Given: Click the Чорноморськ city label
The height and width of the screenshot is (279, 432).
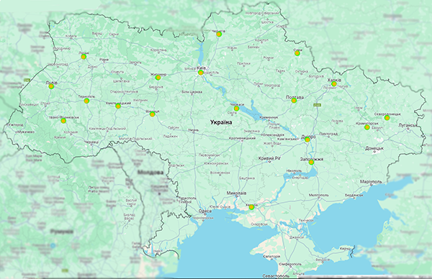Looking at the screenshot, I should (203, 218).
